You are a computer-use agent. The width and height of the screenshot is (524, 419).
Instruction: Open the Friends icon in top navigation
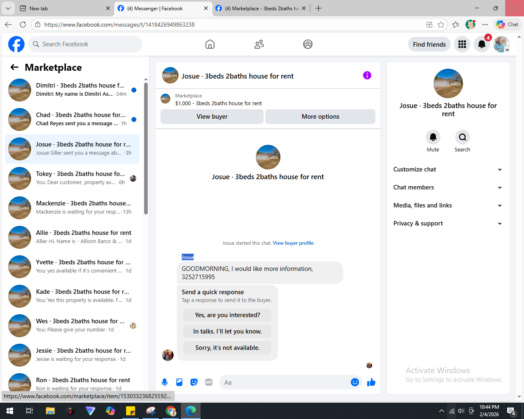coord(259,44)
